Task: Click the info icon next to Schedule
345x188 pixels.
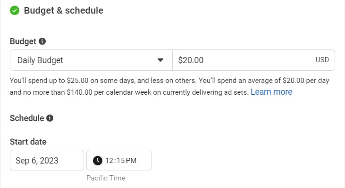Action: (50, 118)
